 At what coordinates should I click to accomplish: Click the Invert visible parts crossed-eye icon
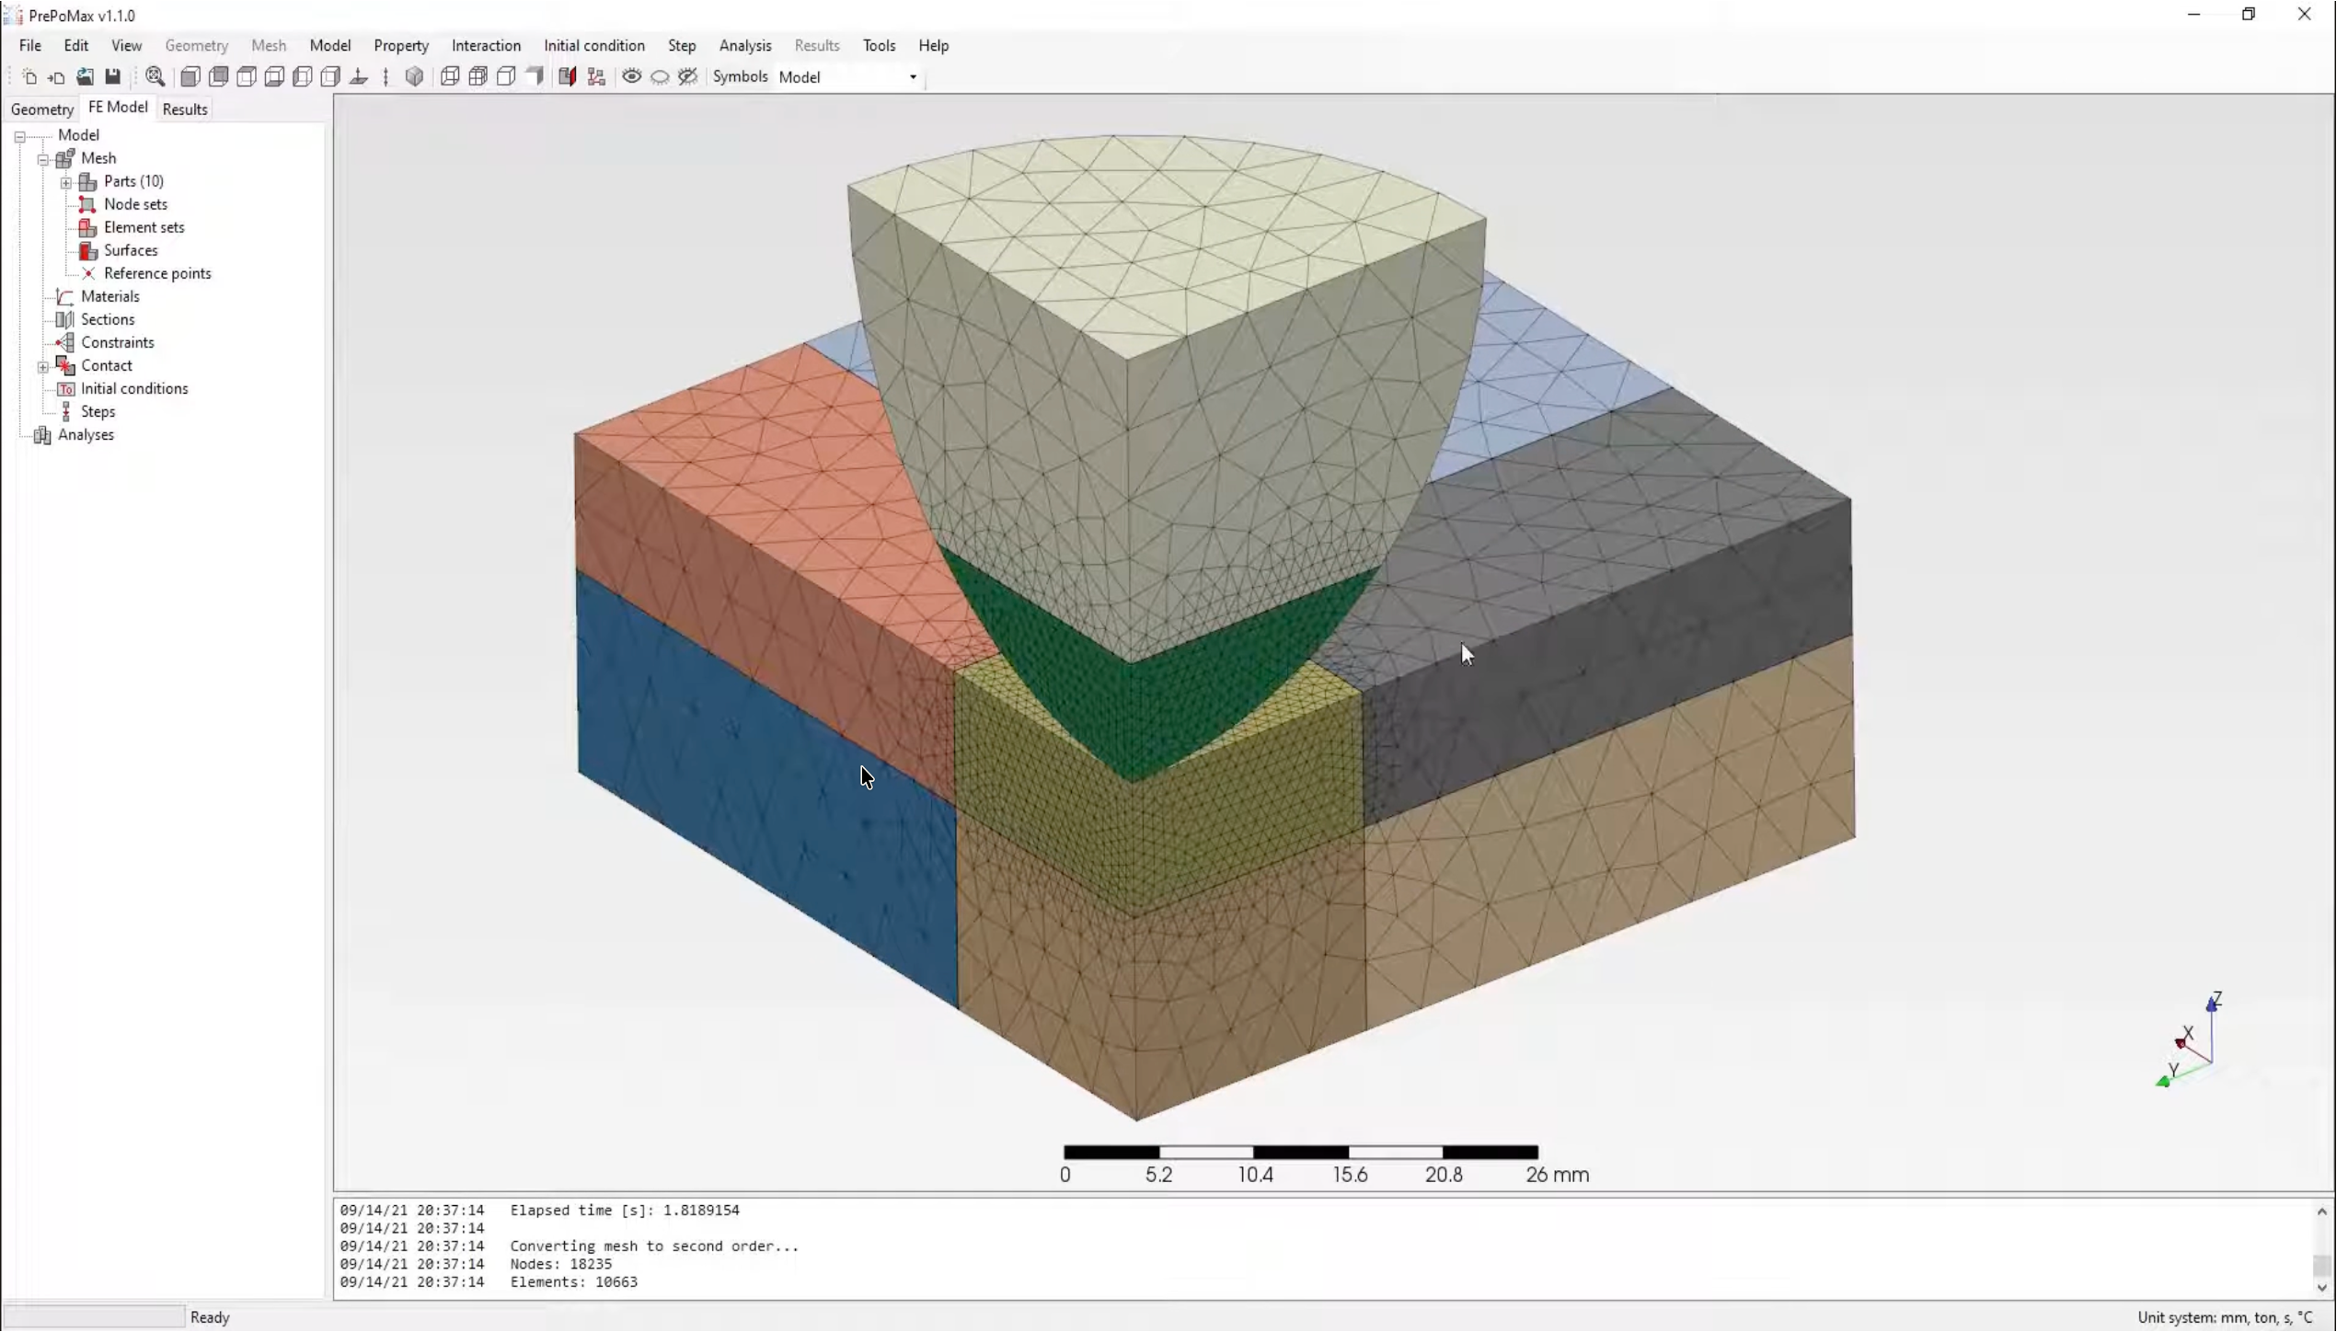point(688,77)
